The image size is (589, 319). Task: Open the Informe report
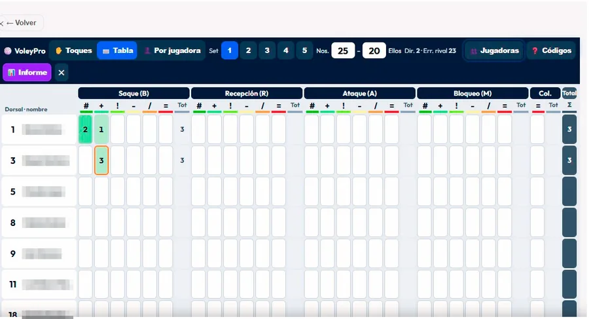(x=27, y=72)
